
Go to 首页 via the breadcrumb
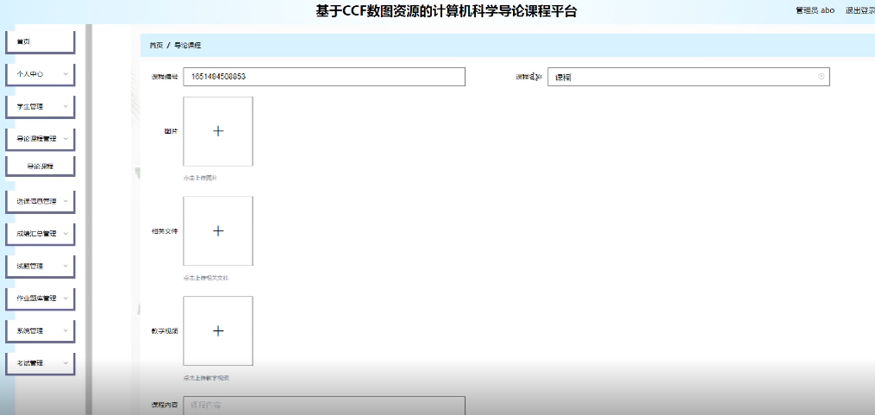[x=156, y=45]
